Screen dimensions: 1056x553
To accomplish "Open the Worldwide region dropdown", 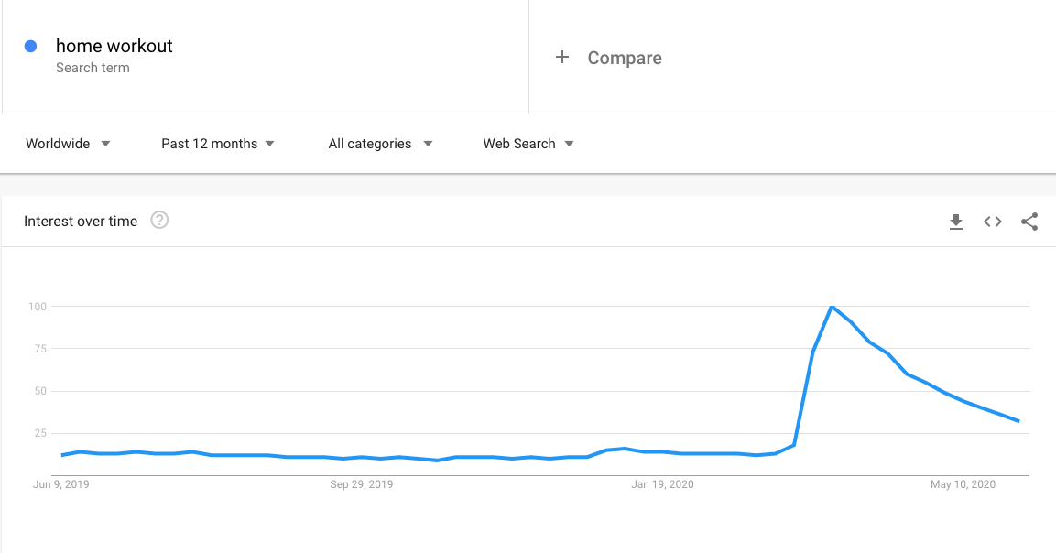I will 68,144.
